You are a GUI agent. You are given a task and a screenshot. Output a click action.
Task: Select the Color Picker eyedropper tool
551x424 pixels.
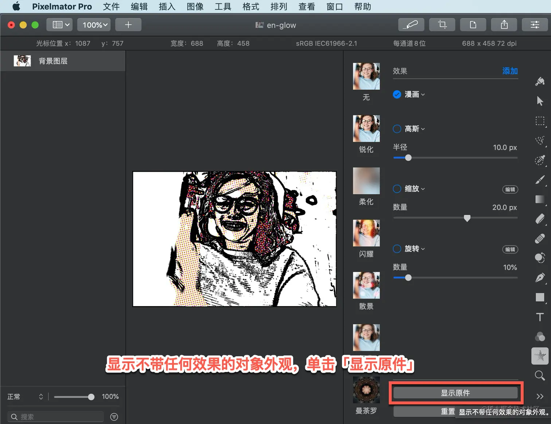540,160
